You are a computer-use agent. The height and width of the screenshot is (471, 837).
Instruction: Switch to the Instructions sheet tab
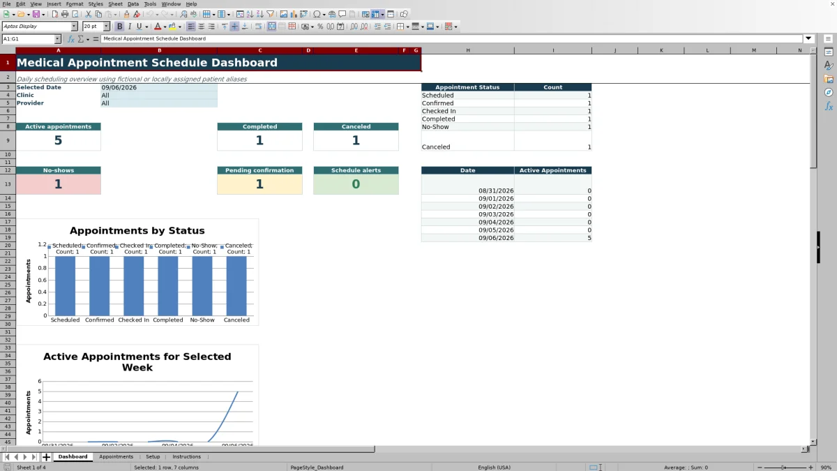click(187, 457)
